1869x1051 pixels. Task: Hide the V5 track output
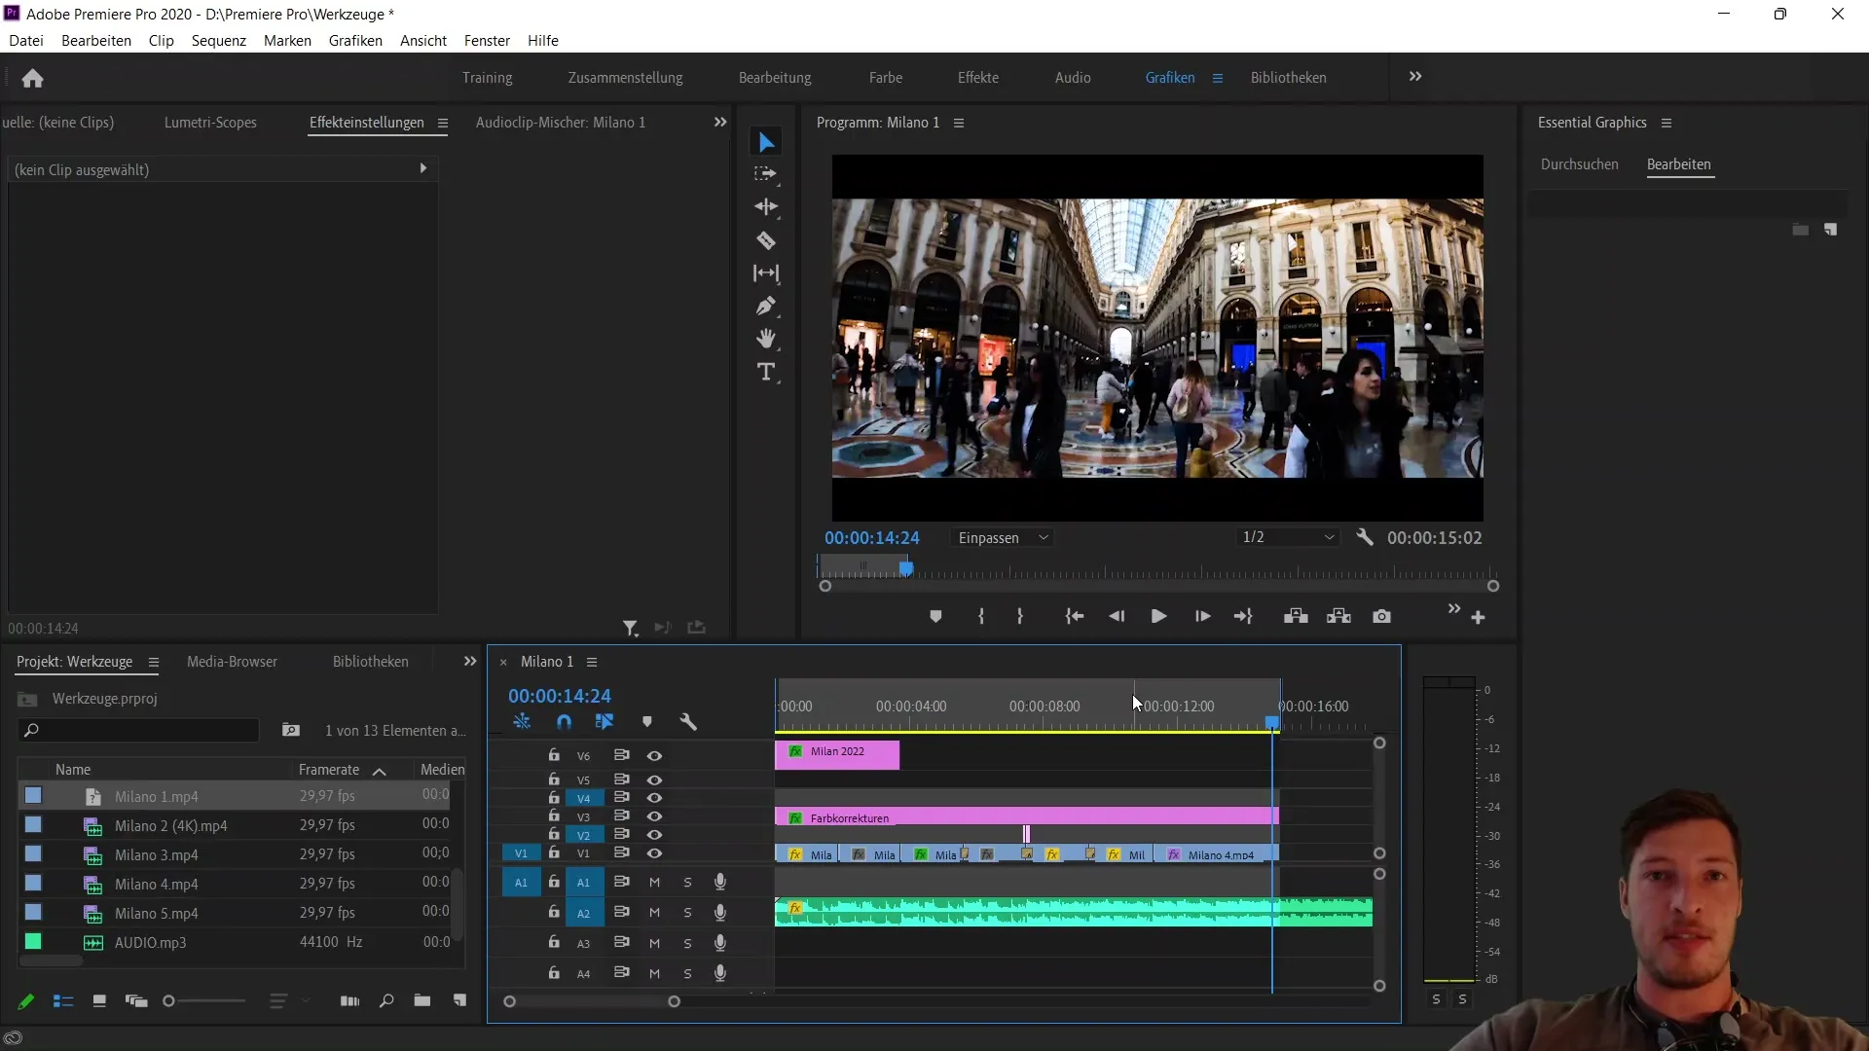coord(654,780)
